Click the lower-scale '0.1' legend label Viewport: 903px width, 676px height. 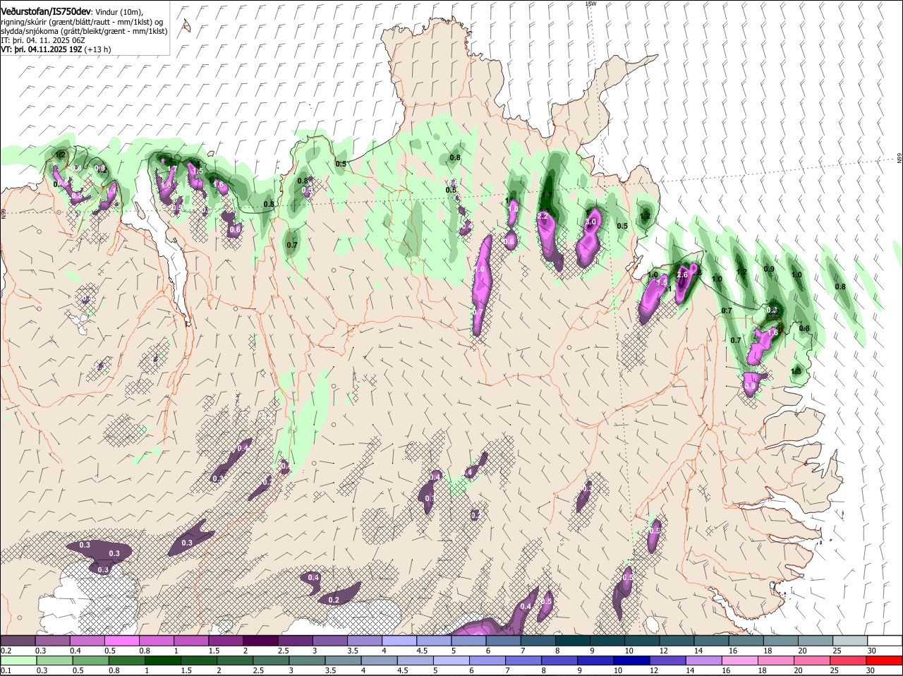pos(6,670)
